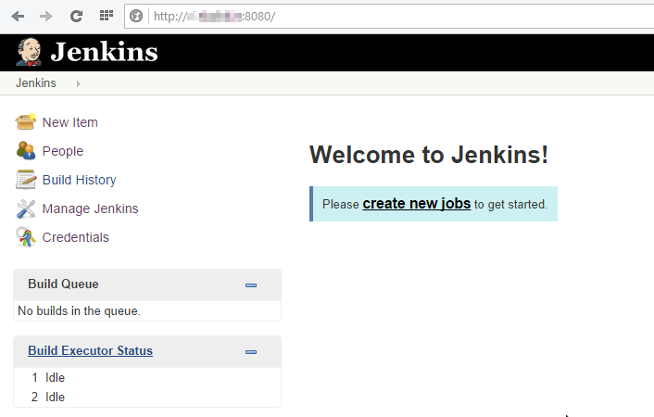Viewport: 654px width, 417px height.
Task: Expand the breadcrumb arrow next to Jenkins
Action: click(x=79, y=84)
